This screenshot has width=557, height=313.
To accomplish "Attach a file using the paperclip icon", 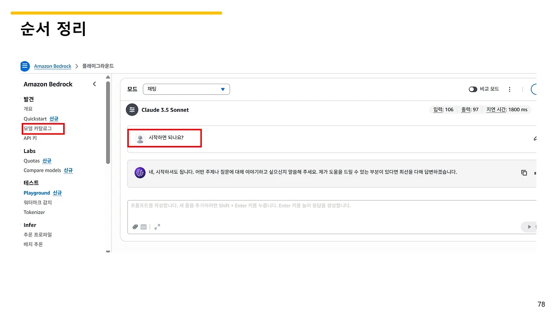I will coord(135,227).
